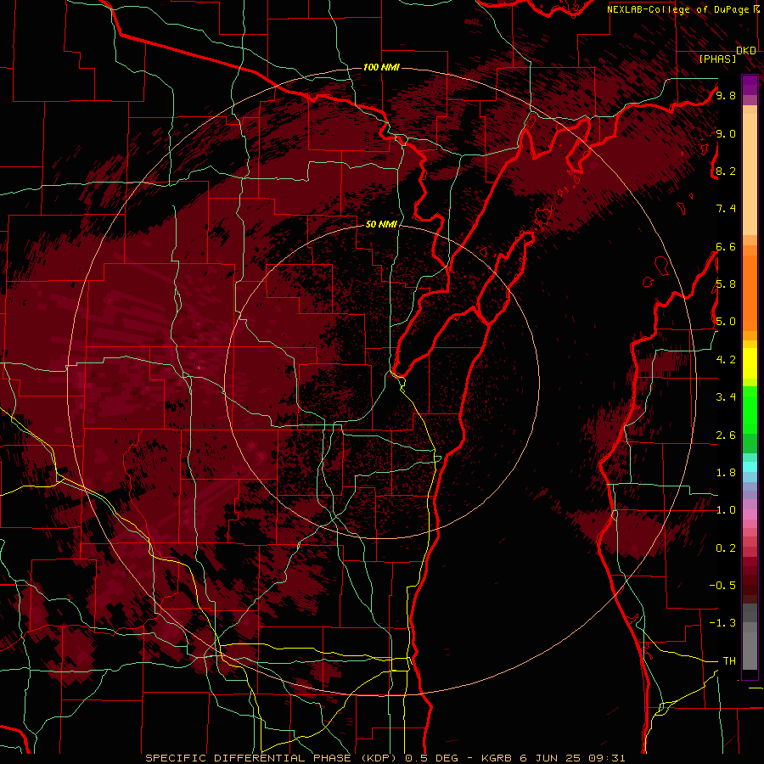Pick the yellow segment of the color bar

tap(750, 363)
